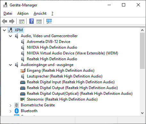Screen dimensions: 146x124
Task: Select NVIDIA High Definition Audio entry
Action: tap(52, 47)
